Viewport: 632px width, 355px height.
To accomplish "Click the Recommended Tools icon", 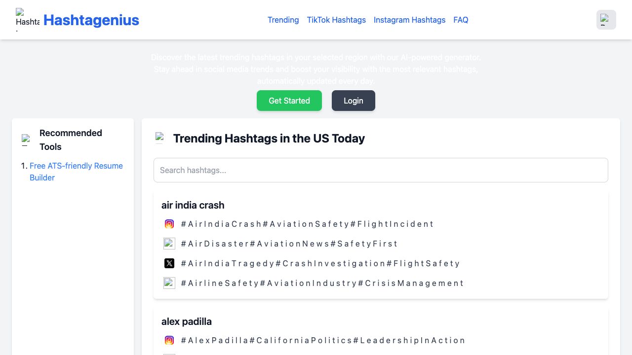I will pyautogui.click(x=26, y=140).
